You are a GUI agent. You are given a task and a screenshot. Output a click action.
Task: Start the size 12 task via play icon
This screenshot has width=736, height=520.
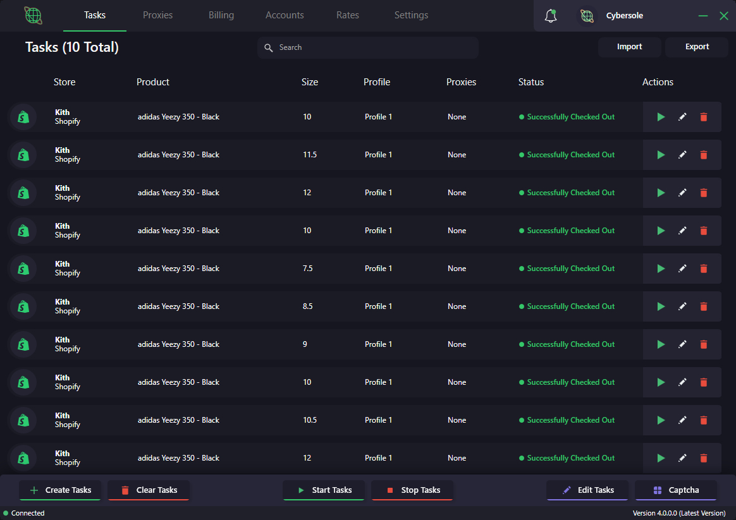661,192
